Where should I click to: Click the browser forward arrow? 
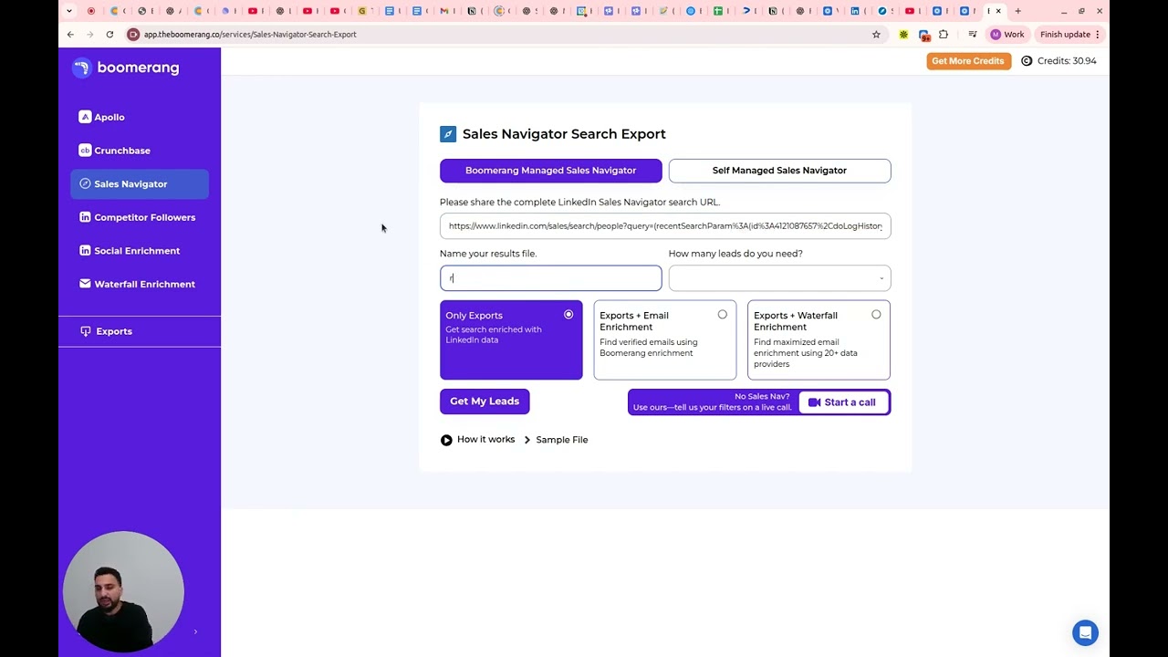pos(89,35)
